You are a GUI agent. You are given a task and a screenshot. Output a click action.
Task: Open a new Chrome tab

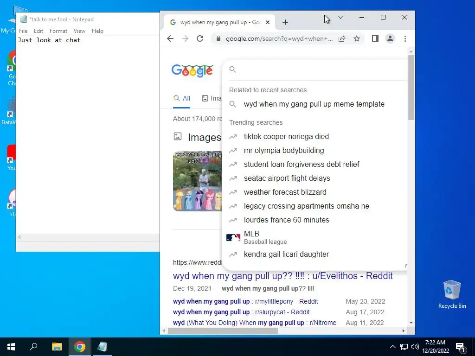pyautogui.click(x=285, y=22)
